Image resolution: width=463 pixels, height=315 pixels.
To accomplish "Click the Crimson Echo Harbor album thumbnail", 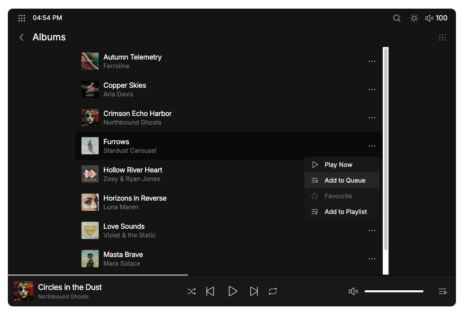I will pyautogui.click(x=90, y=118).
